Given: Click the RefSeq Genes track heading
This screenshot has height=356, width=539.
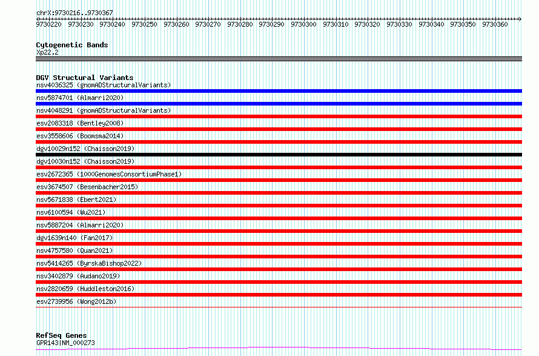Looking at the screenshot, I should point(61,335).
